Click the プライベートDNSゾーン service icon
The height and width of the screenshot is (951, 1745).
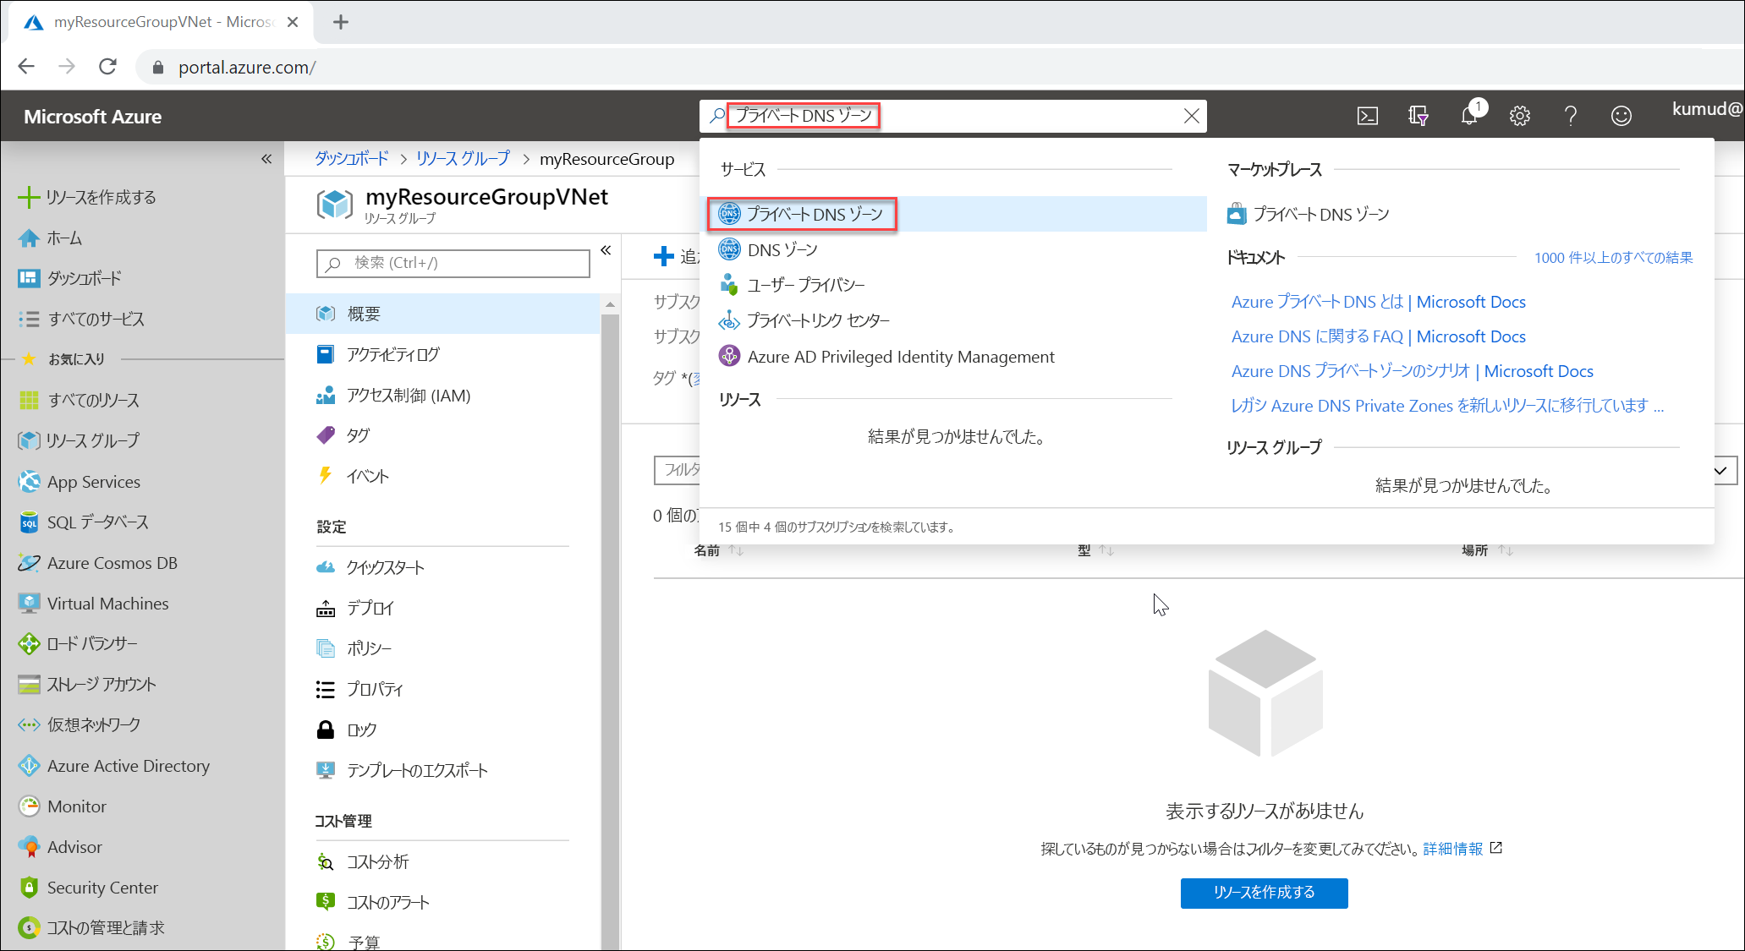[729, 215]
